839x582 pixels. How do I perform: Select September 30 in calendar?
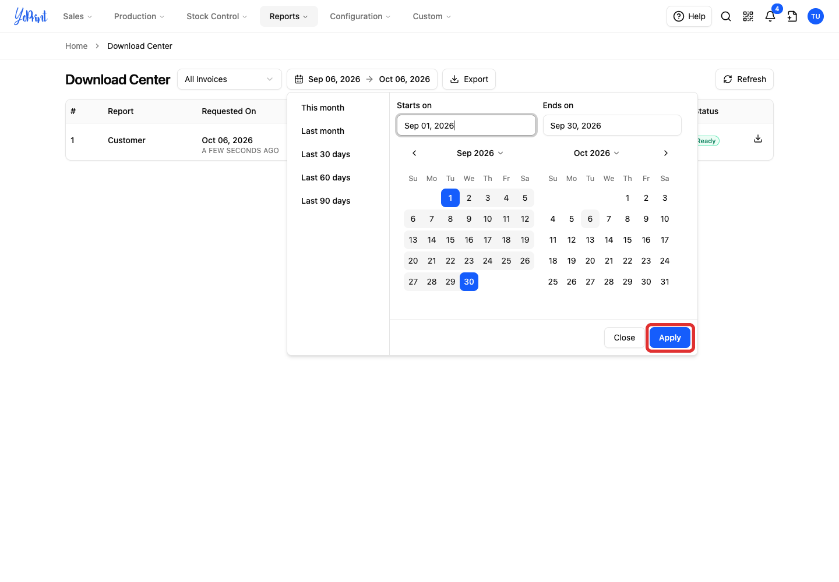[x=469, y=282]
